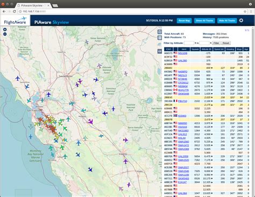
Task: Open the browser three-dot menu
Action: (x=251, y=11)
